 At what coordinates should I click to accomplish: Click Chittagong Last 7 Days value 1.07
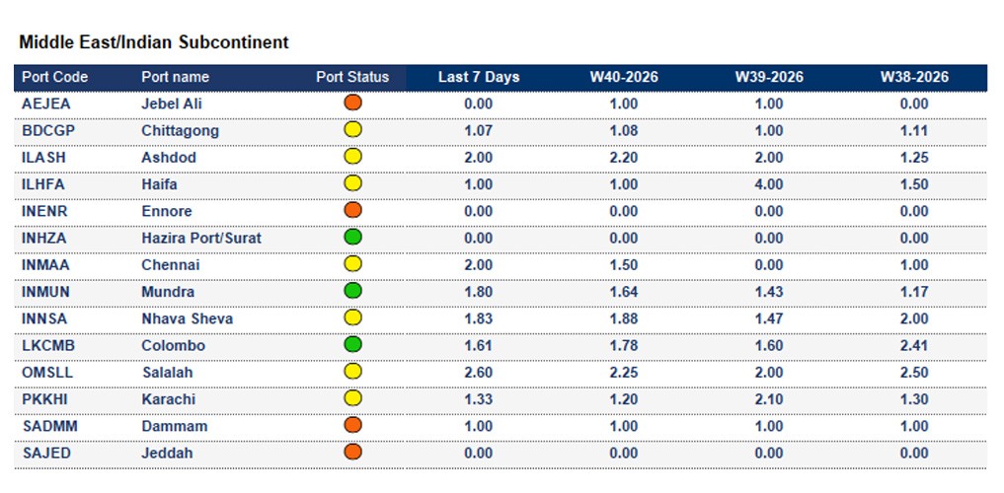point(479,131)
